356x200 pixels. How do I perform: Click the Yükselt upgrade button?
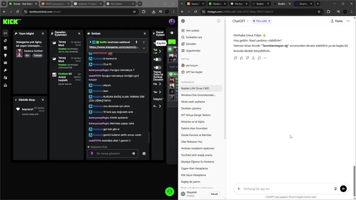coord(214,194)
